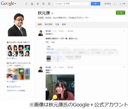Click the +1 button on the ANN終了 post

[x=47, y=42]
